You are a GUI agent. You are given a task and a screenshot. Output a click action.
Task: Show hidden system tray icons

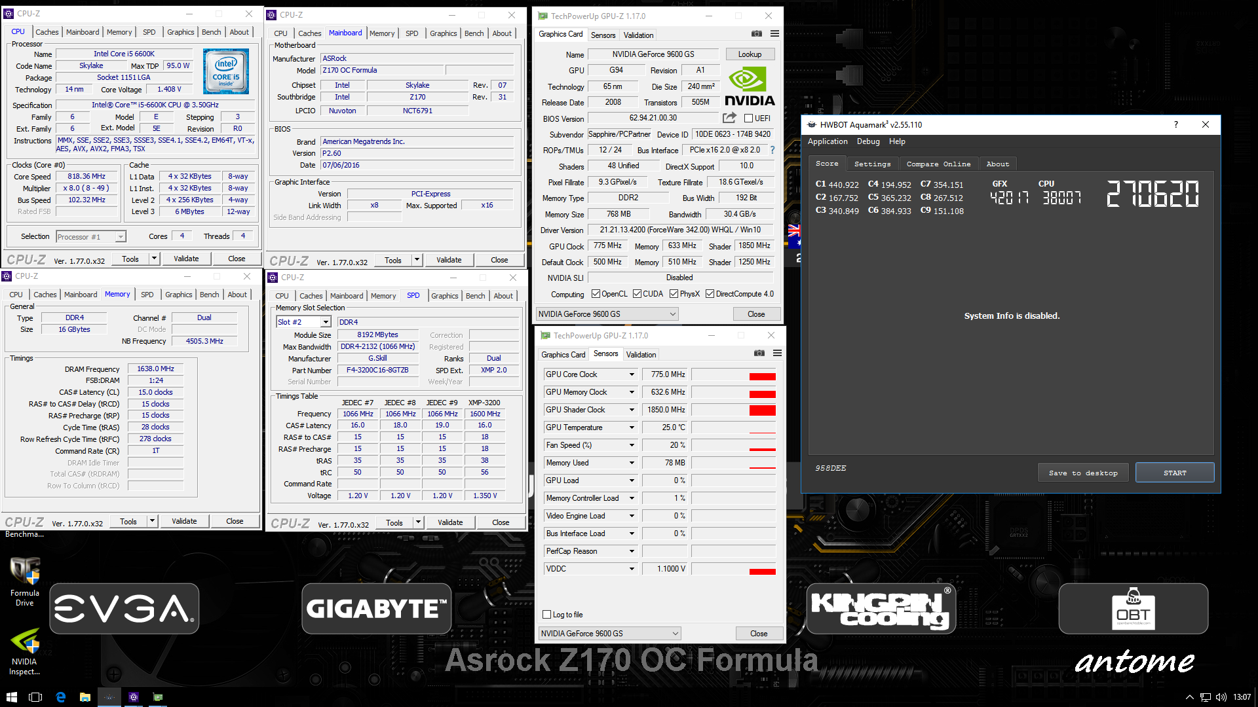[1189, 697]
